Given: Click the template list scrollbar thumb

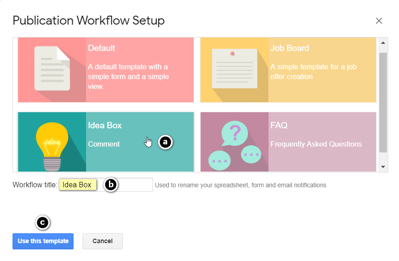Looking at the screenshot, I should pyautogui.click(x=383, y=102).
